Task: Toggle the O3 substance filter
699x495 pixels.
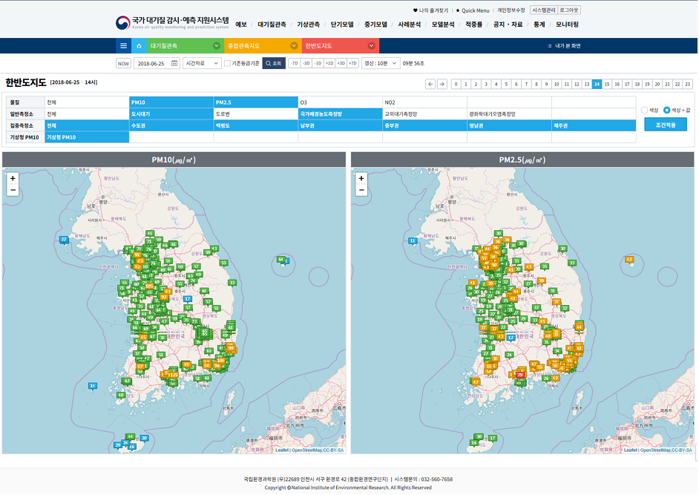Action: point(340,102)
